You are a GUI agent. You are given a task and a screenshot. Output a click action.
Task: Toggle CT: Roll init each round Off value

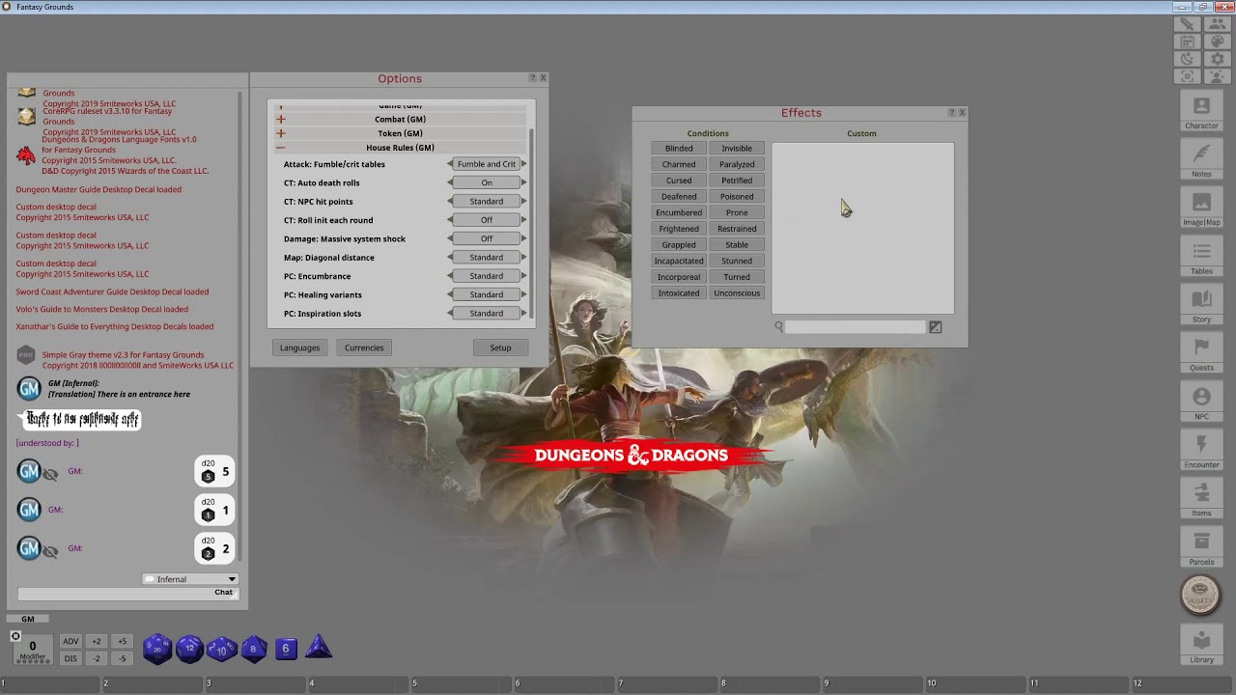[x=487, y=220]
